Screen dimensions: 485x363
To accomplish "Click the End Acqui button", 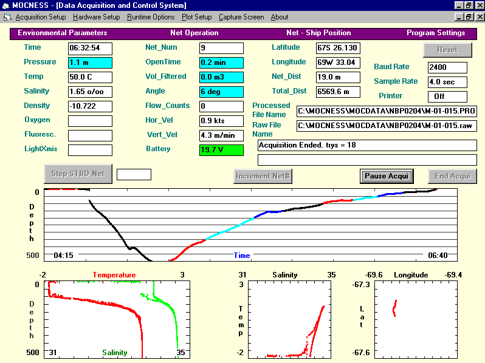I will pyautogui.click(x=452, y=176).
